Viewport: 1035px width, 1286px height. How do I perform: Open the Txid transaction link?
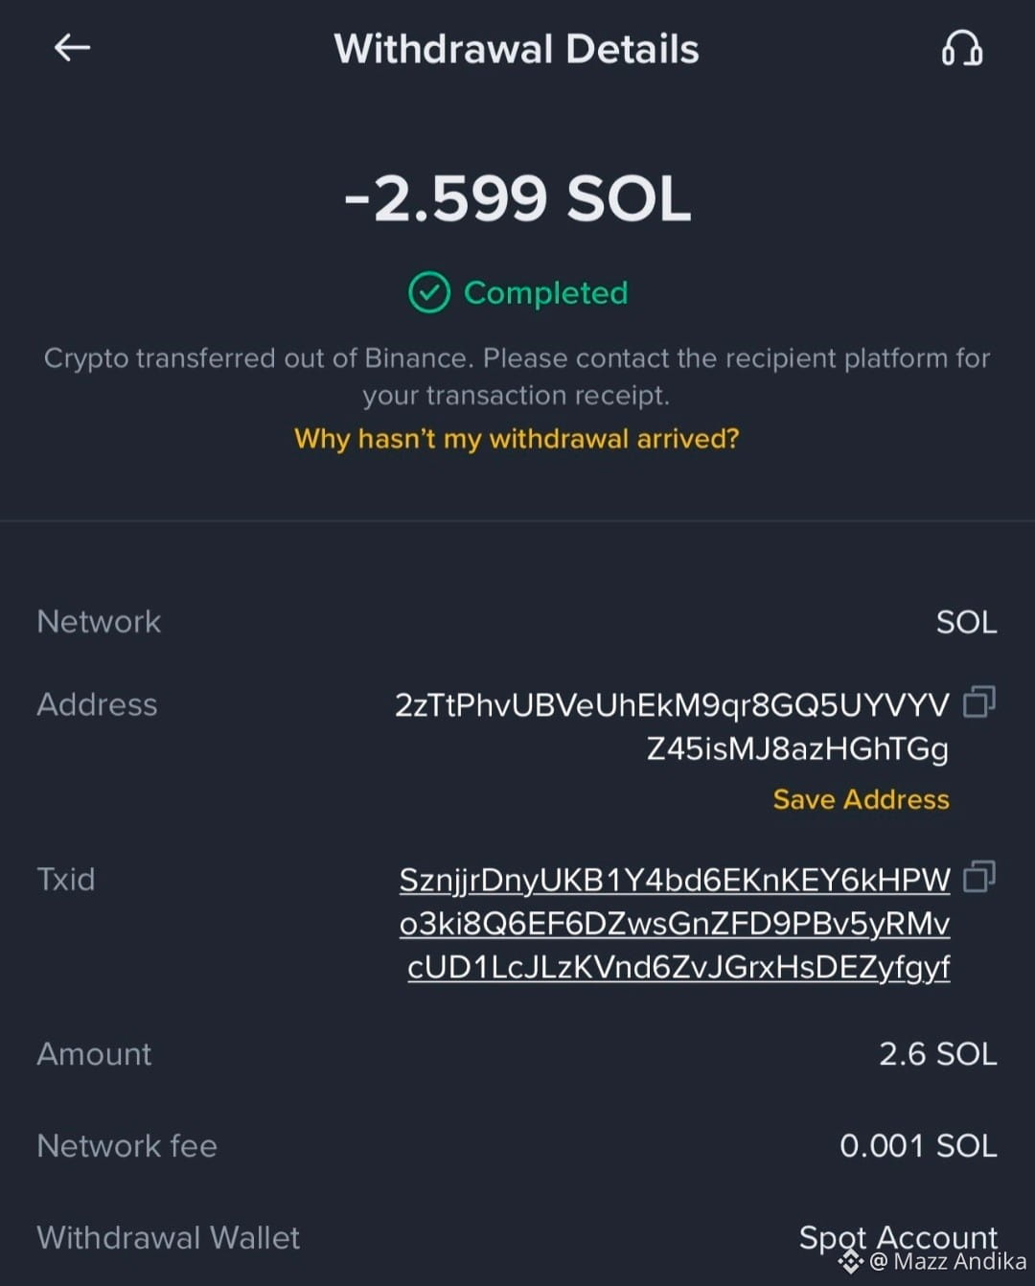[x=675, y=924]
